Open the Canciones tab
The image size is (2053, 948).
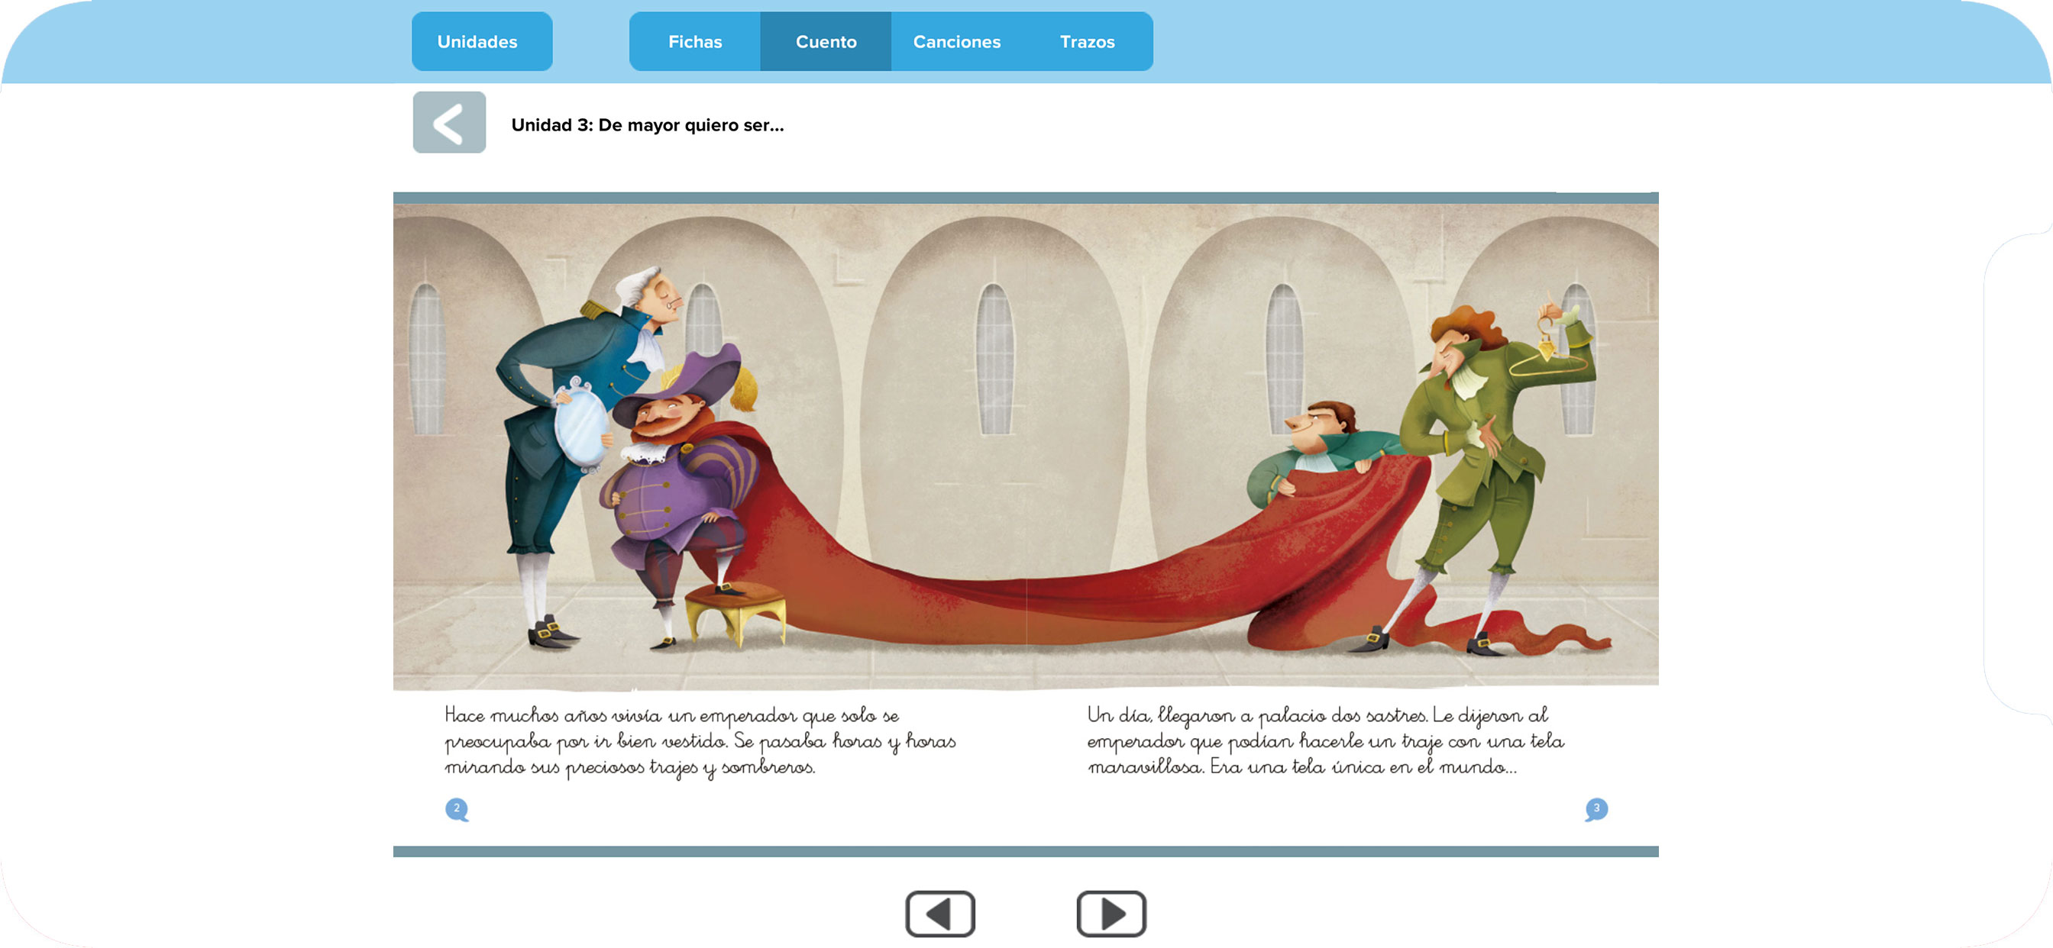pos(956,41)
